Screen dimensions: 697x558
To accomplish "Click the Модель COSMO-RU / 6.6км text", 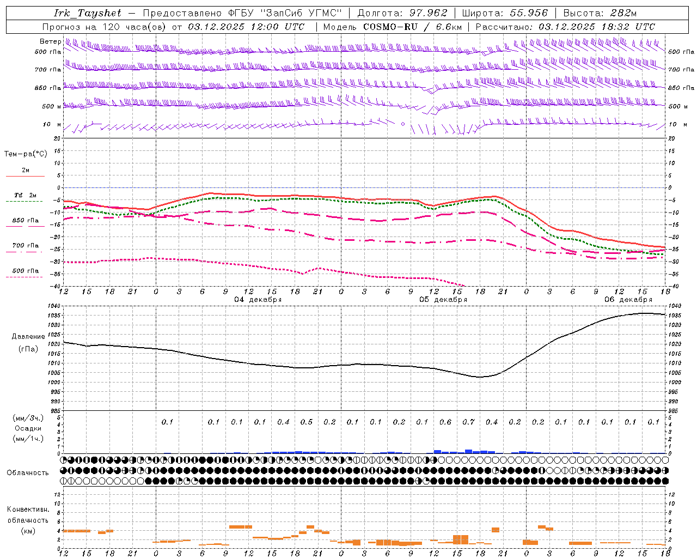I will pyautogui.click(x=393, y=27).
